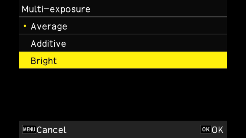
Task: Click the yellow dot beside Average
Action: pos(25,26)
